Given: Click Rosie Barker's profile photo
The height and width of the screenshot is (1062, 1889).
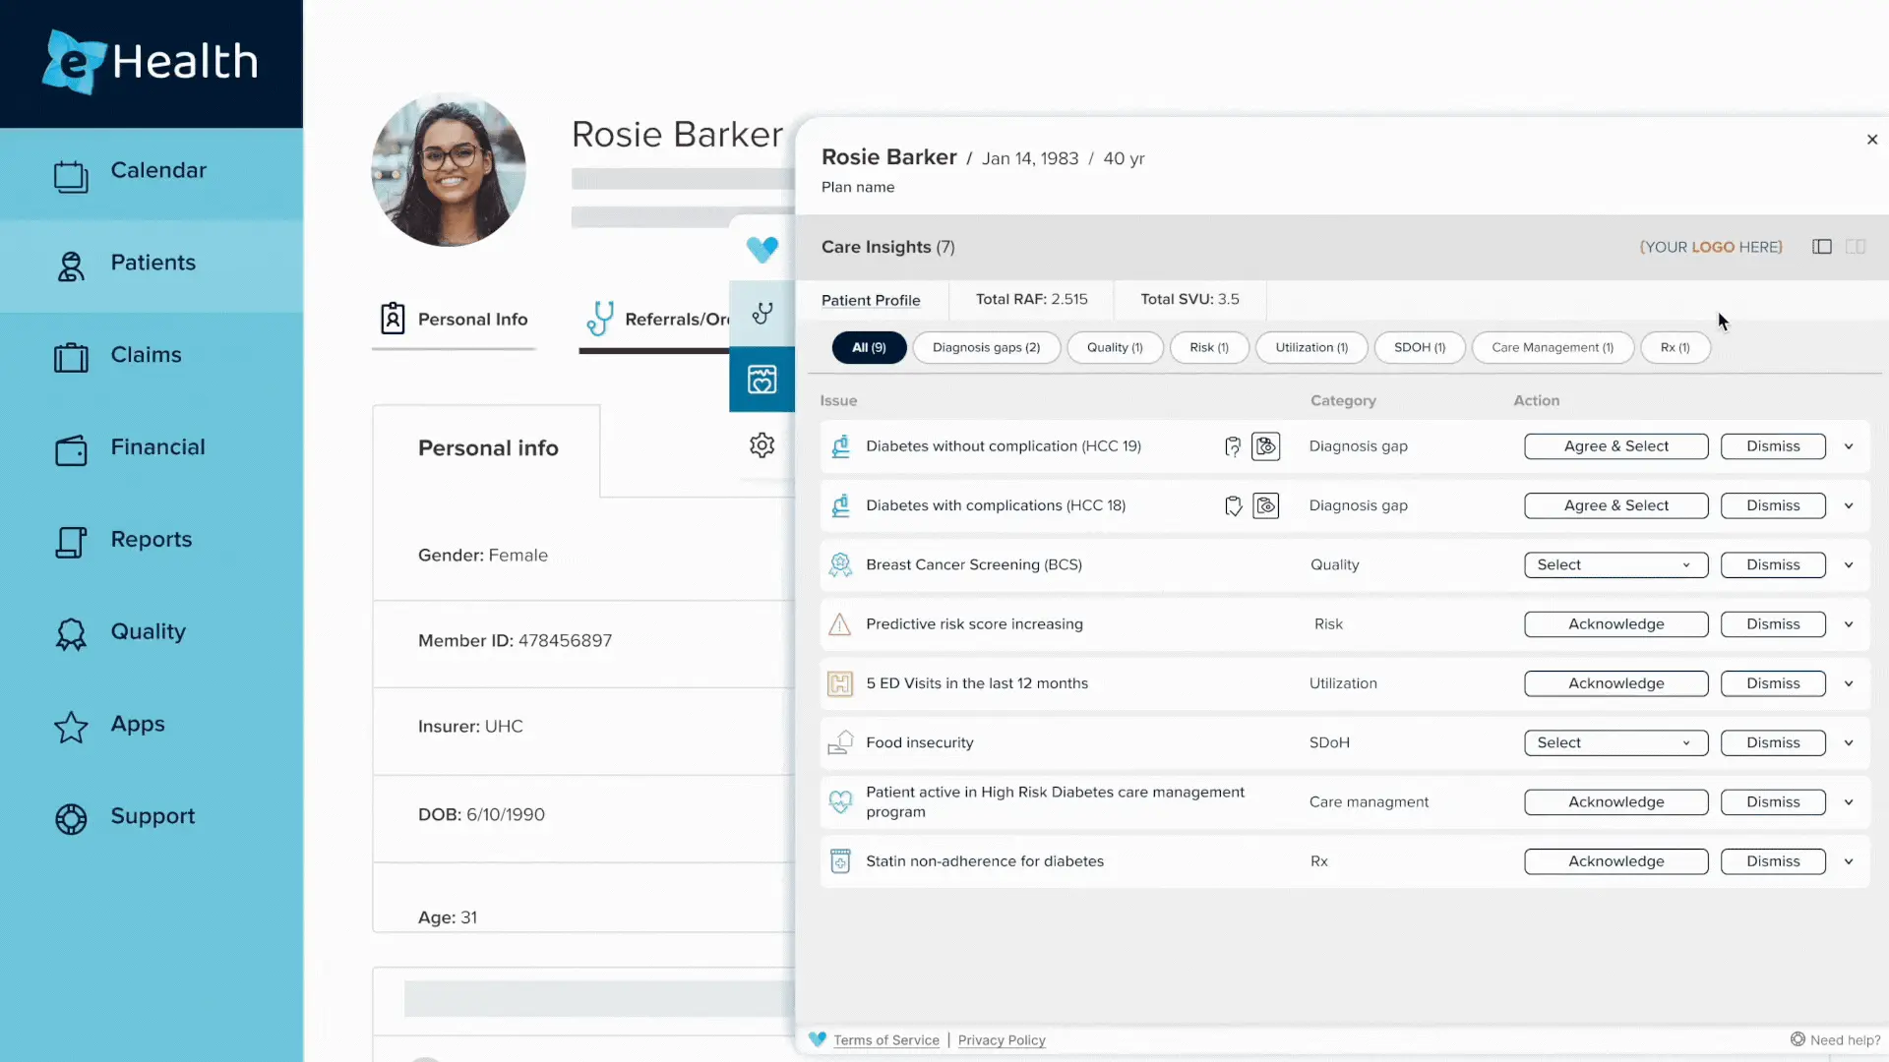Looking at the screenshot, I should click(449, 171).
